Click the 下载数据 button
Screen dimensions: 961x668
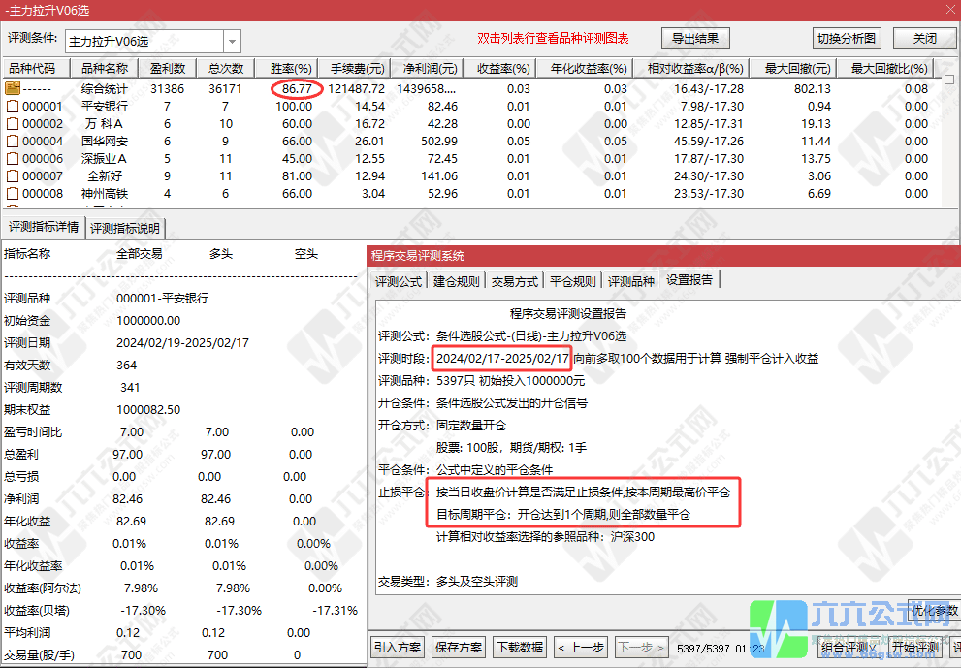[519, 648]
